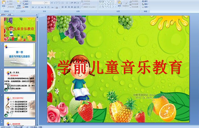Viewport: 199px width, 128px height.
Task: Click the New Slide (新建幻灯片) icon
Action: [19, 2]
